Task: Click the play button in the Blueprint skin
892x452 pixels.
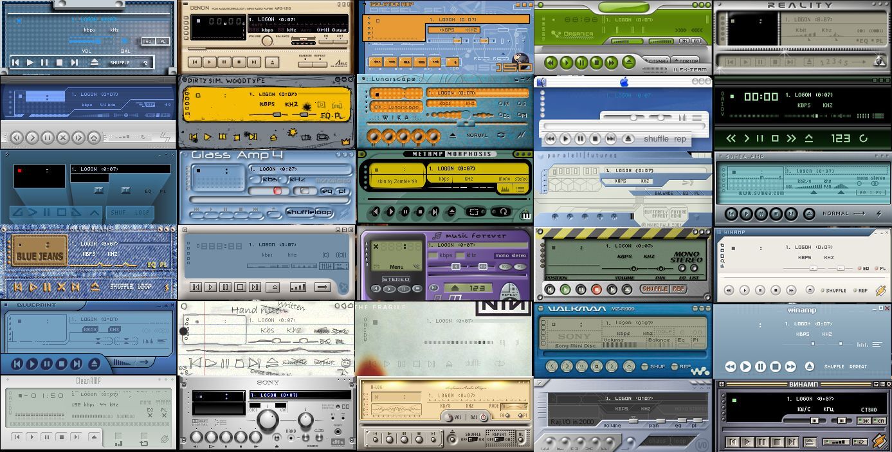Action: [32, 364]
